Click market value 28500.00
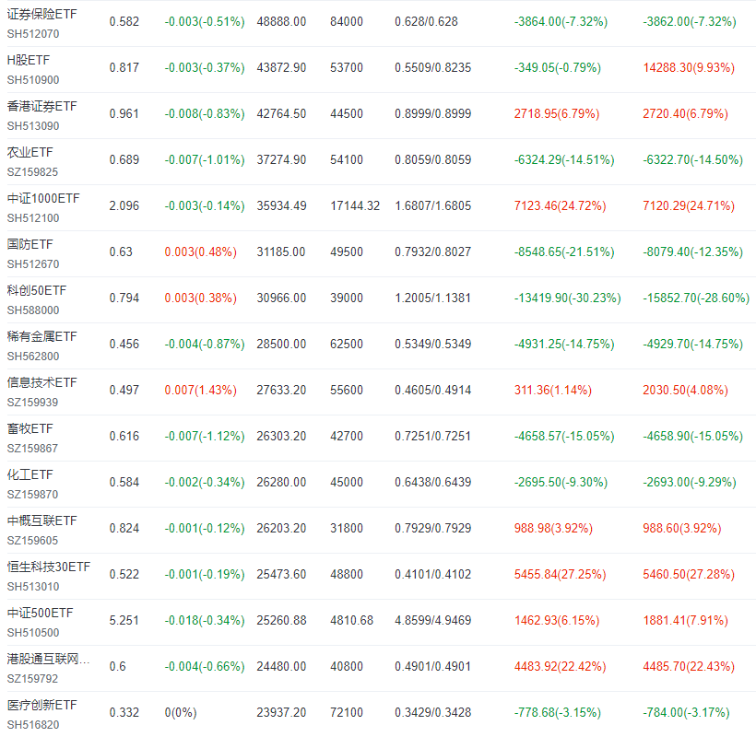756x737 pixels. click(x=281, y=344)
